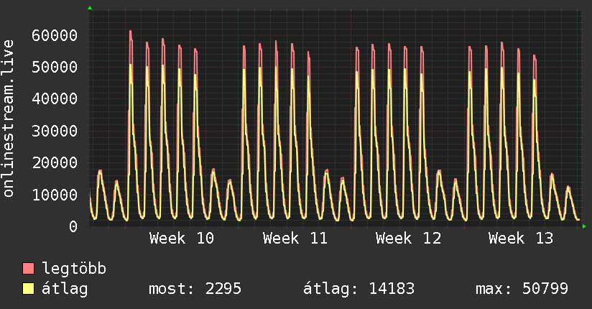Click the yellow átlag legend swatch
592x309 pixels.
28,289
